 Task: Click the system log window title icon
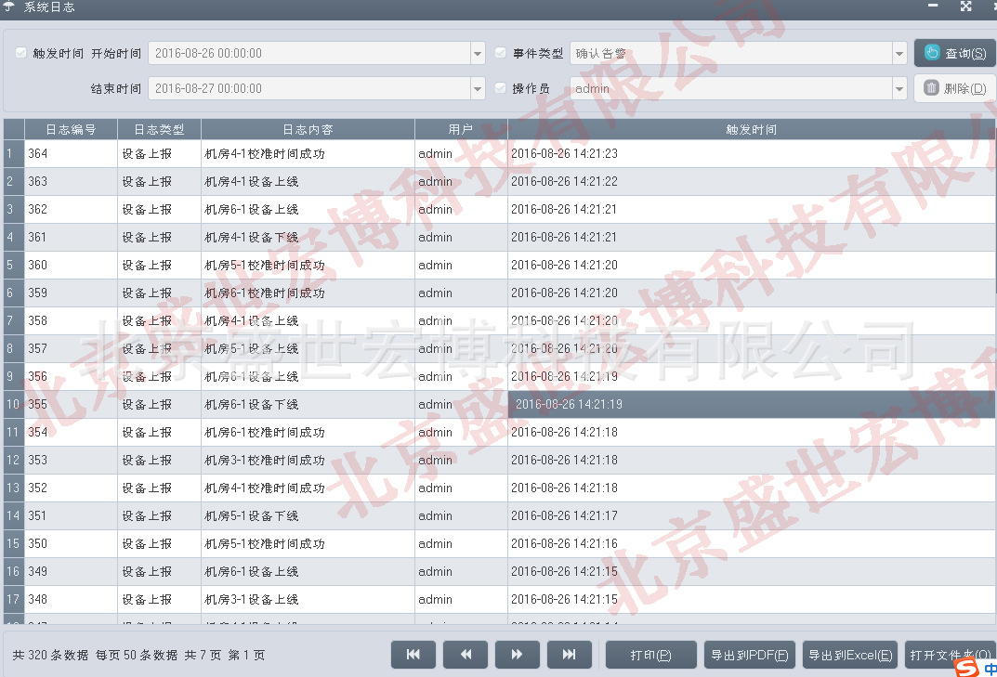(9, 7)
